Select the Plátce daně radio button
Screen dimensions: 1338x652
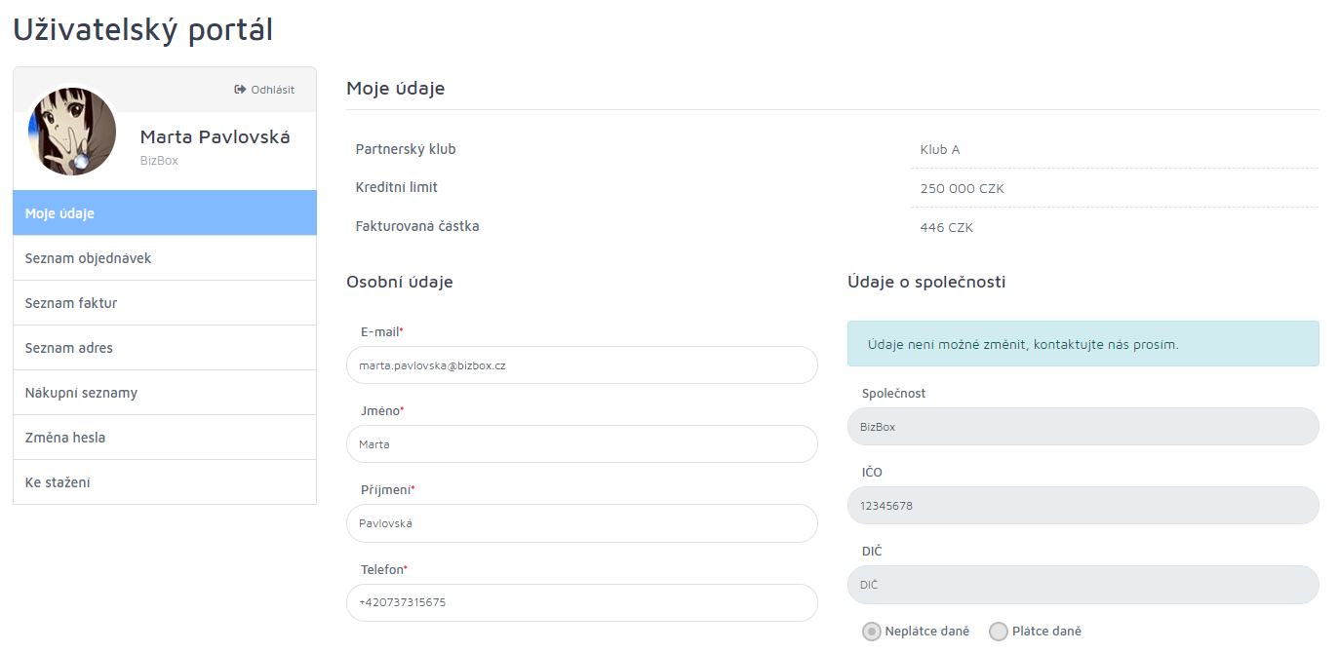tap(999, 632)
